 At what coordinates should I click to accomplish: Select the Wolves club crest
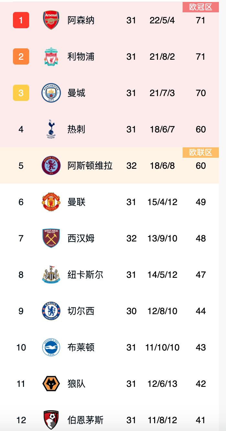tap(51, 384)
